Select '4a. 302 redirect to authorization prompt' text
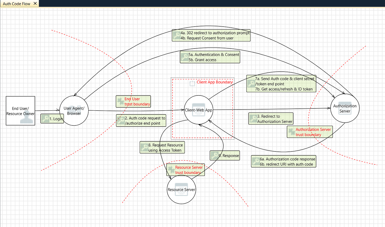This screenshot has height=227, width=385. 215,33
